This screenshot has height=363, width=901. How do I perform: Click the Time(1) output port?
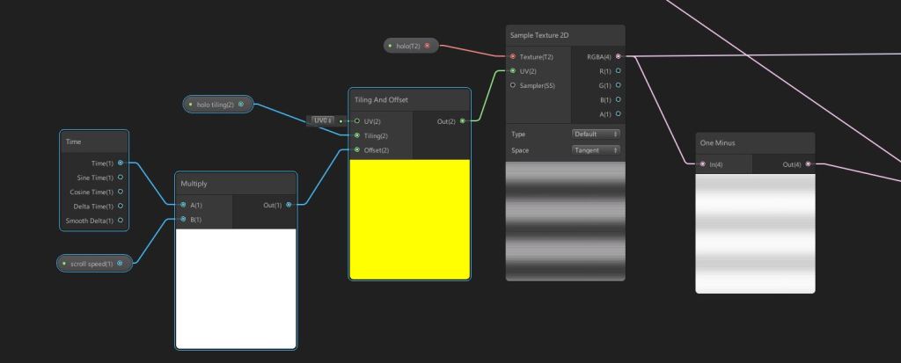click(121, 163)
